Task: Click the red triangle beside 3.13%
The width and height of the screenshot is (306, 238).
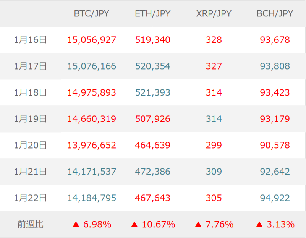Action: click(x=259, y=225)
